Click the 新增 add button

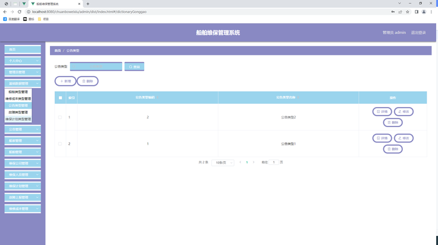click(x=65, y=81)
